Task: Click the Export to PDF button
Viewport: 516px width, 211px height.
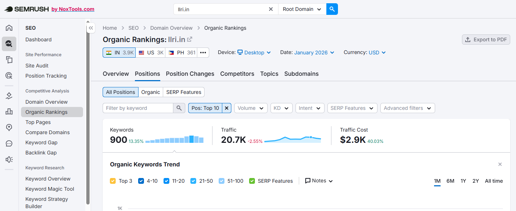Action: [x=486, y=40]
